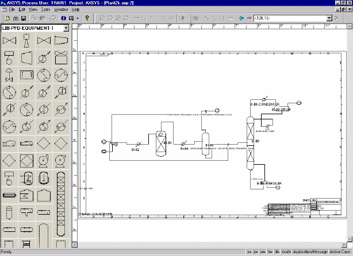Select the dark horizontal cylinder symbol

coord(9,195)
